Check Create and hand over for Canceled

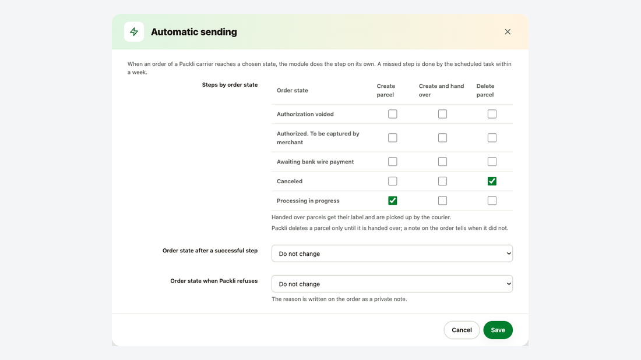(442, 181)
